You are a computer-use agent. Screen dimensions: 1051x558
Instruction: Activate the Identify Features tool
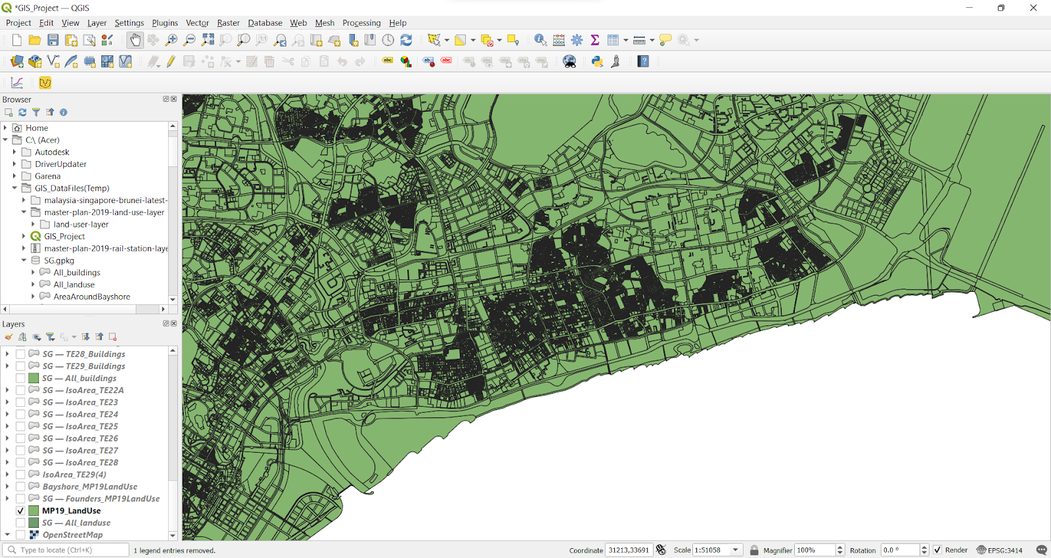(540, 40)
